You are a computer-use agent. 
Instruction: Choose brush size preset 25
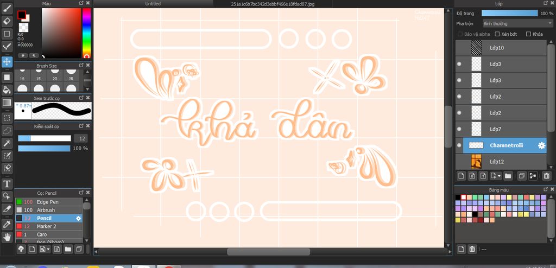[71, 75]
